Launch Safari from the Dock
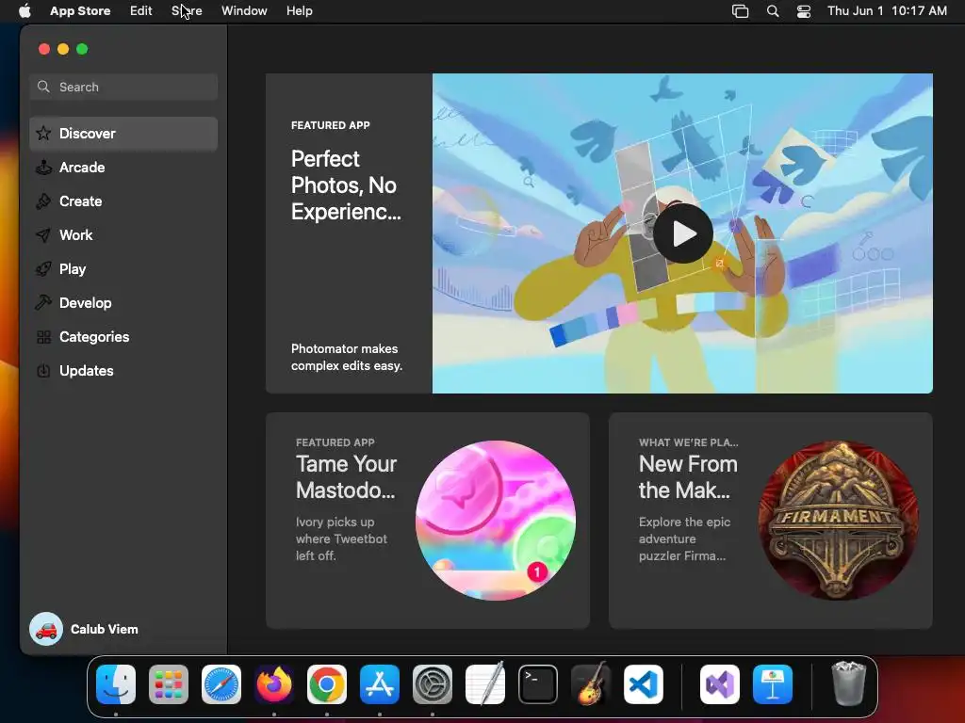The height and width of the screenshot is (723, 965). (221, 684)
